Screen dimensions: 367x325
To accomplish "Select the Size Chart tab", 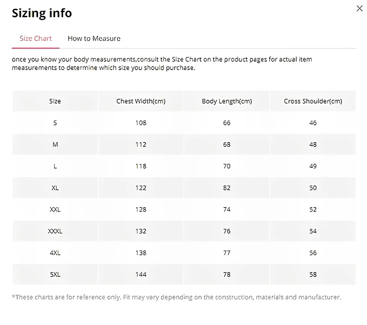I will 36,39.
